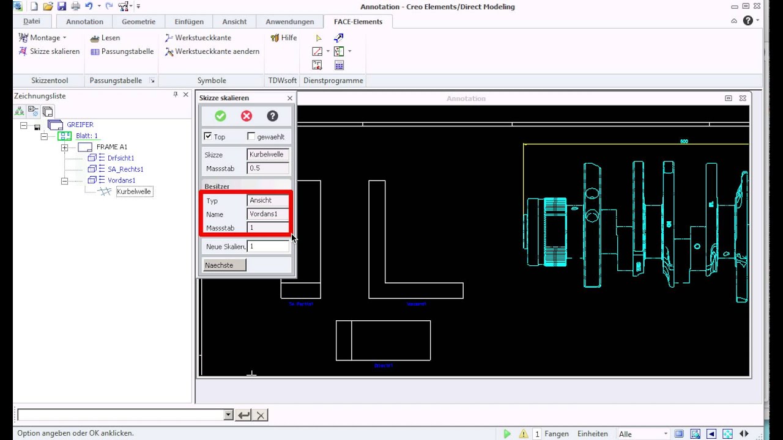Click the Undo arrow icon
The height and width of the screenshot is (440, 783).
[x=89, y=6]
